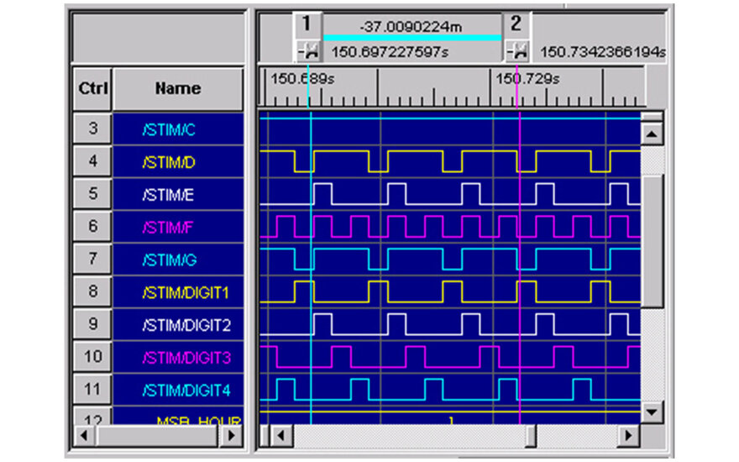This screenshot has height=462, width=739.
Task: Click Ctrl cell number 3
Action: click(93, 129)
